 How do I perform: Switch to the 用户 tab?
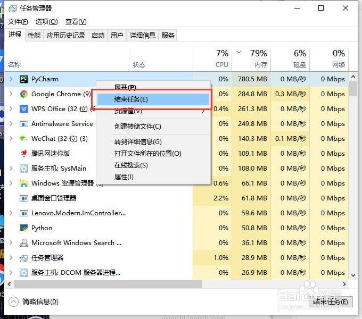117,36
